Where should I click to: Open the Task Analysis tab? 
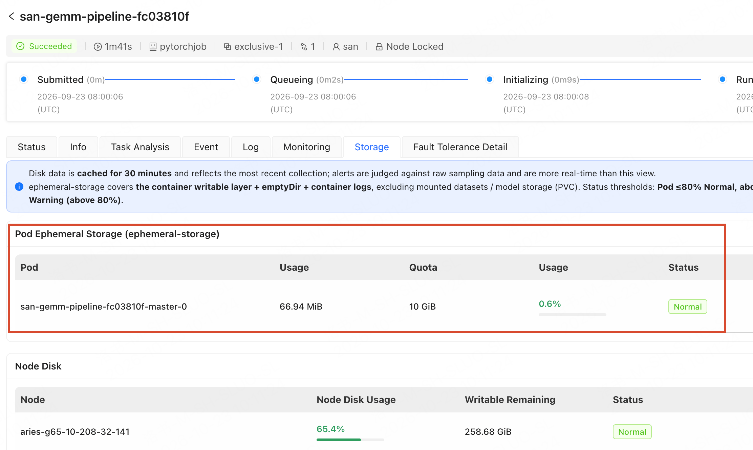point(140,147)
